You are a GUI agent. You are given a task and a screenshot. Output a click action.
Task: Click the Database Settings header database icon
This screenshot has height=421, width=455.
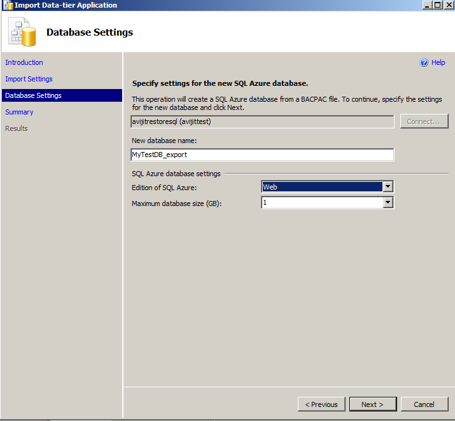[x=22, y=32]
